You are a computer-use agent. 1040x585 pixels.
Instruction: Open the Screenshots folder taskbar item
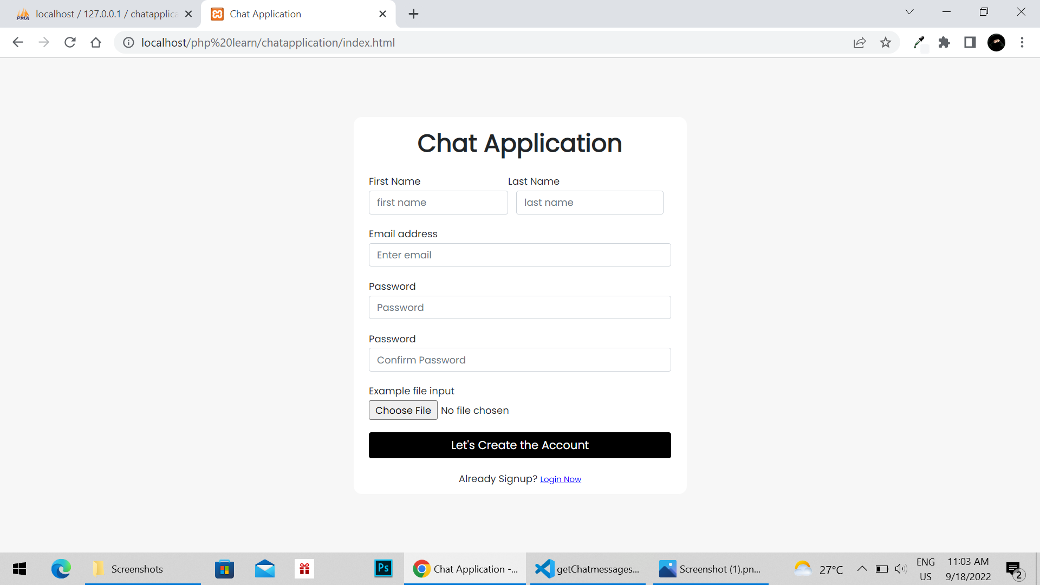(x=142, y=569)
